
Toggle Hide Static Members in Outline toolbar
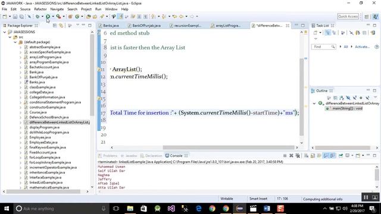(355, 97)
